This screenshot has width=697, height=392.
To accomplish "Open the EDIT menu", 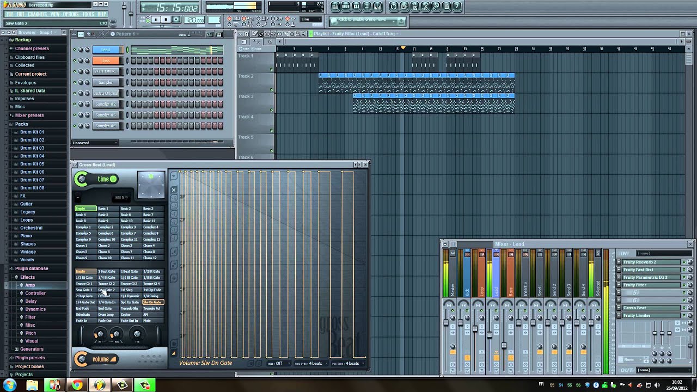I will tap(20, 14).
